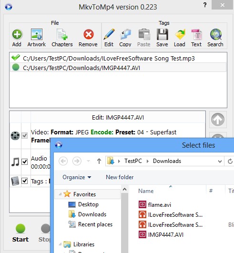Toggle the Audio track checkbox
This screenshot has height=253, width=234.
pos(24,162)
